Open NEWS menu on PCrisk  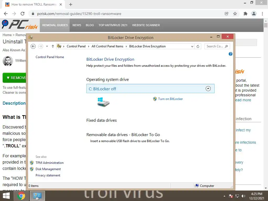pos(77,25)
